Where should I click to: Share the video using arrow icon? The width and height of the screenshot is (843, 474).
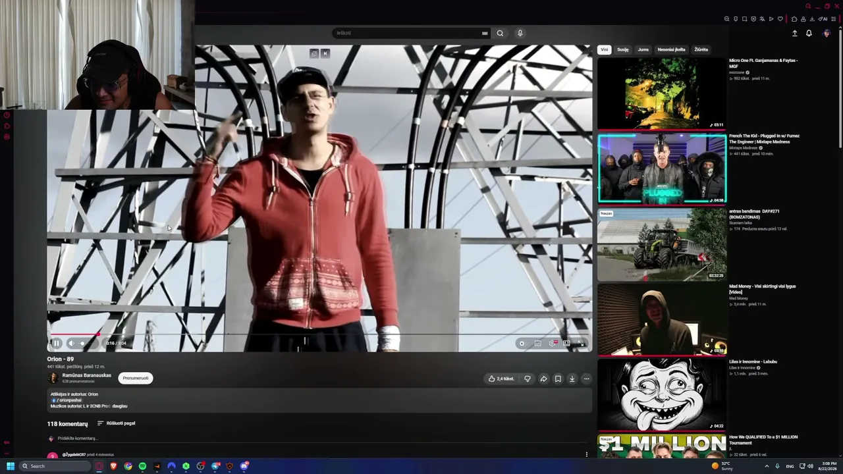pyautogui.click(x=543, y=379)
